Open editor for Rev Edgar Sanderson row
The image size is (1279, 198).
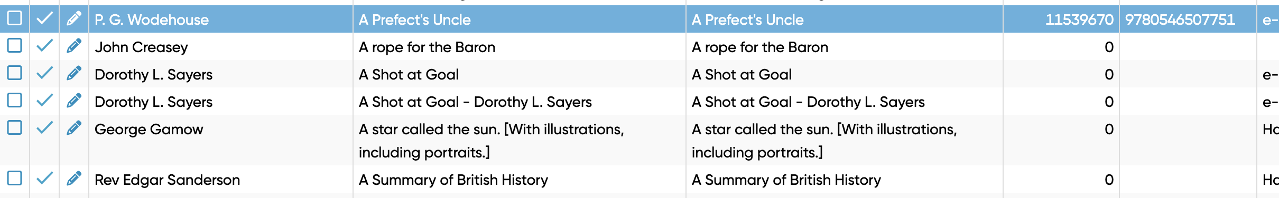tap(74, 179)
